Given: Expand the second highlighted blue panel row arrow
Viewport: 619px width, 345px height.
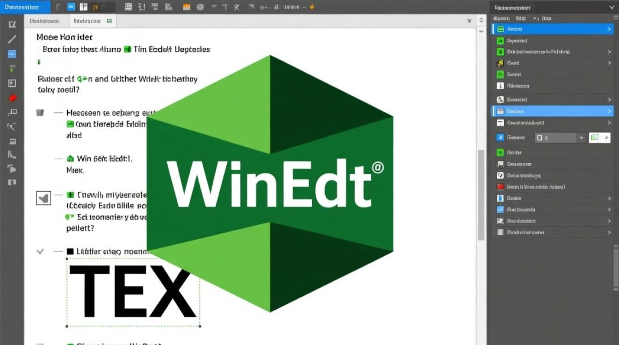Looking at the screenshot, I should pyautogui.click(x=609, y=111).
